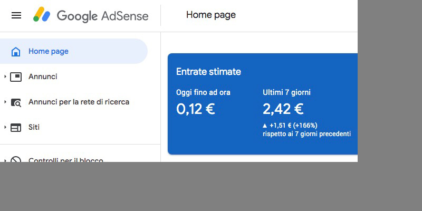Click the 0,12 € today earnings value
The height and width of the screenshot is (211, 422).
coord(195,109)
